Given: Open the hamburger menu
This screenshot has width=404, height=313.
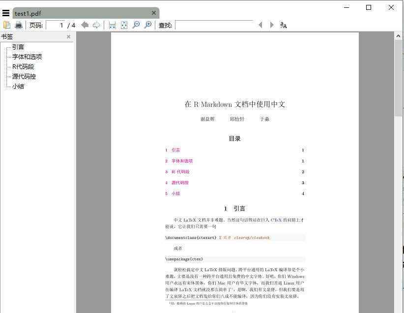Looking at the screenshot, I should pyautogui.click(x=6, y=13).
